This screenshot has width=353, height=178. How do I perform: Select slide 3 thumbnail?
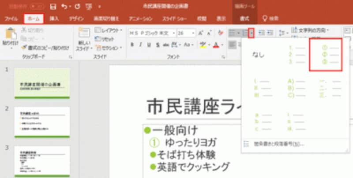pos(42,161)
